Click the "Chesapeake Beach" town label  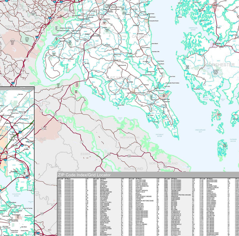click(153, 21)
